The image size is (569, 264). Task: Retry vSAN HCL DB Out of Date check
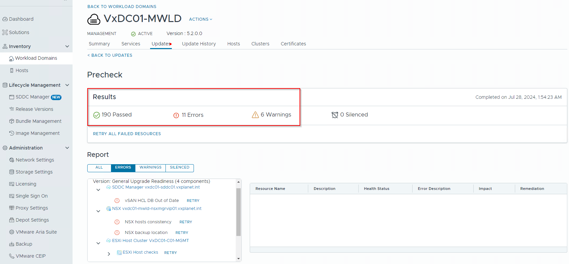coord(193,201)
